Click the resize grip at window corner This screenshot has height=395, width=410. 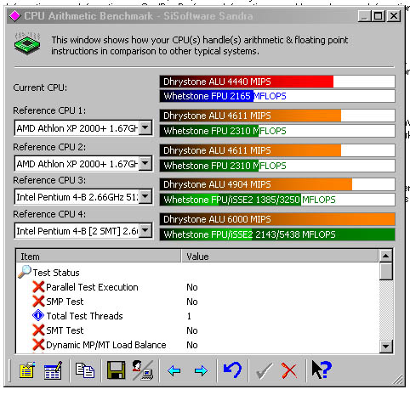[398, 380]
